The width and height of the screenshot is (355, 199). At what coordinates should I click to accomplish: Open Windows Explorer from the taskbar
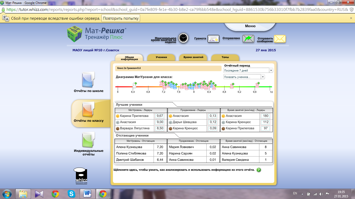(23, 194)
